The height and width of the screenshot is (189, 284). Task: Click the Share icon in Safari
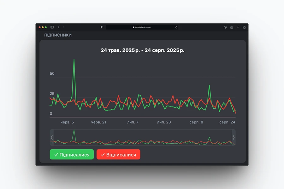pyautogui.click(x=232, y=27)
